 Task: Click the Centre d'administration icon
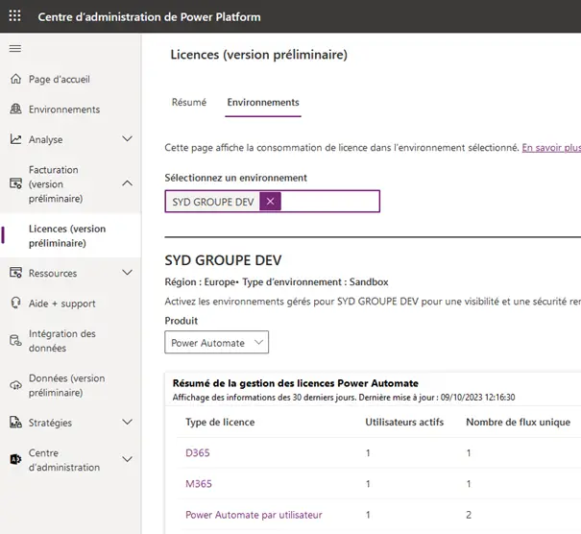tap(15, 459)
